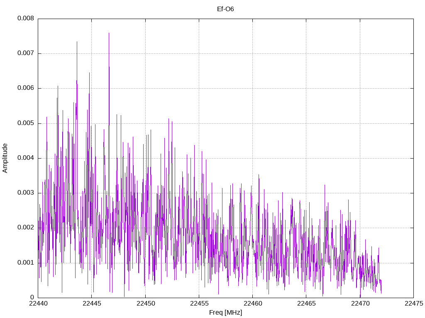Click the 0.003 y-axis tick label

click(26, 193)
